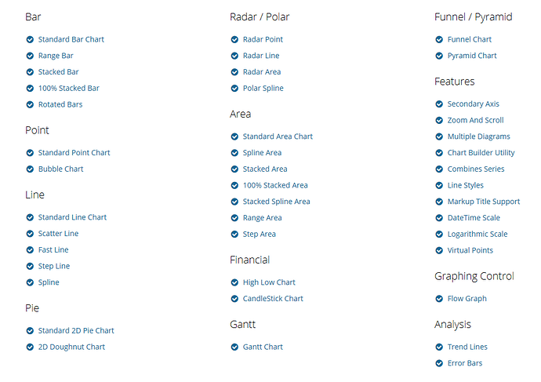Visit the High Low Chart link

pyautogui.click(x=269, y=282)
